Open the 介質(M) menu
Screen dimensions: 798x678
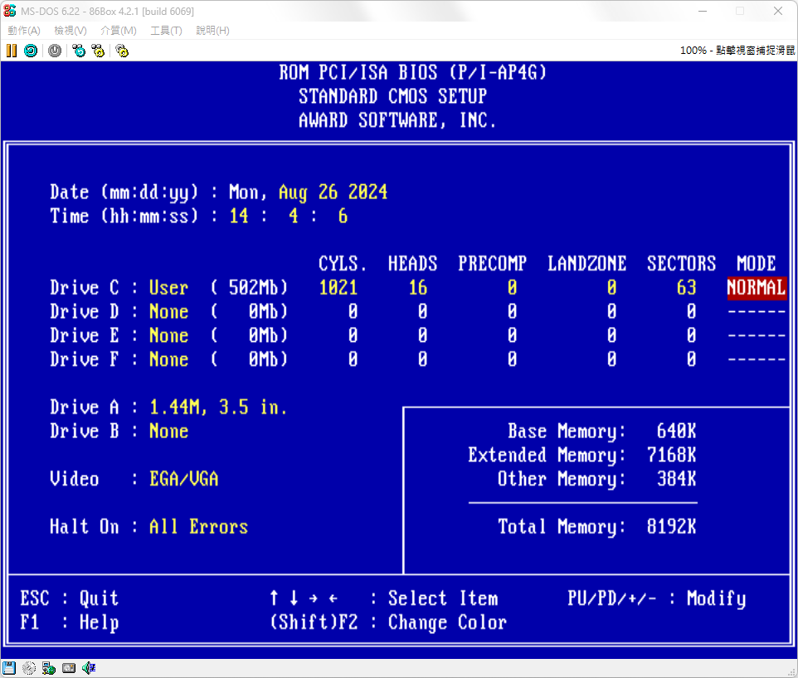click(x=118, y=30)
